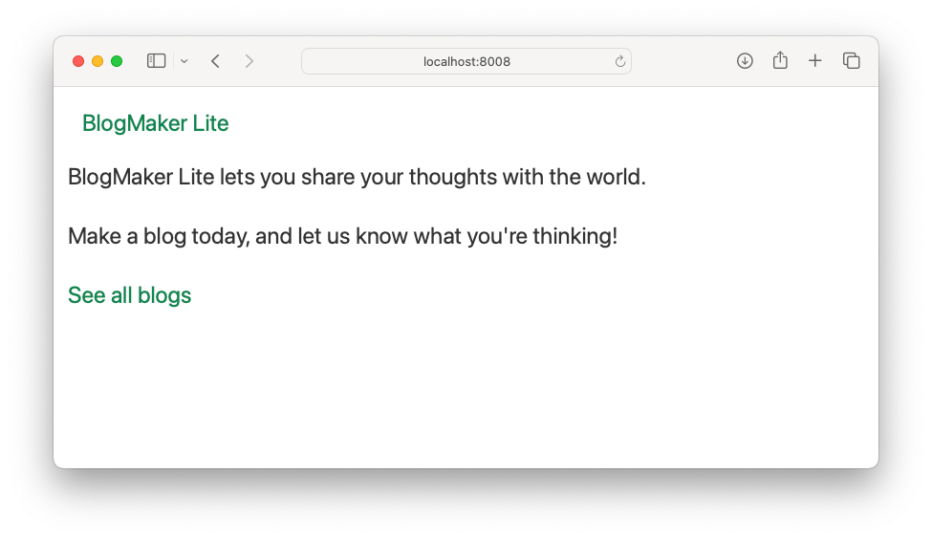Close the window with the red button
Image resolution: width=932 pixels, height=539 pixels.
tap(78, 61)
